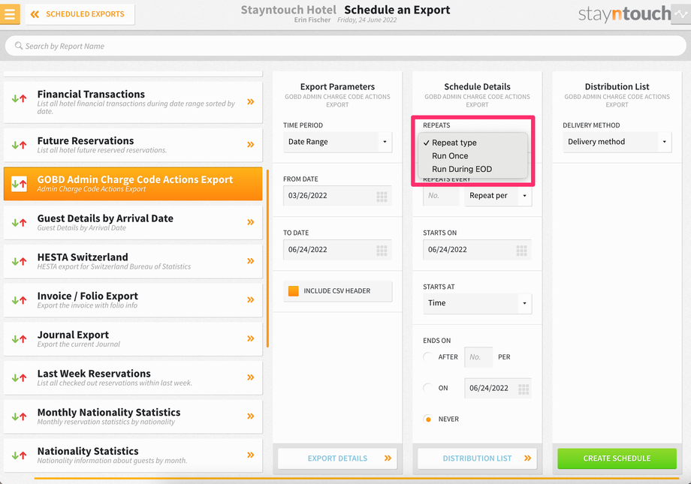Image resolution: width=691 pixels, height=484 pixels.
Task: Click Invoice / Folio Export arrows icon
Action: (19, 300)
